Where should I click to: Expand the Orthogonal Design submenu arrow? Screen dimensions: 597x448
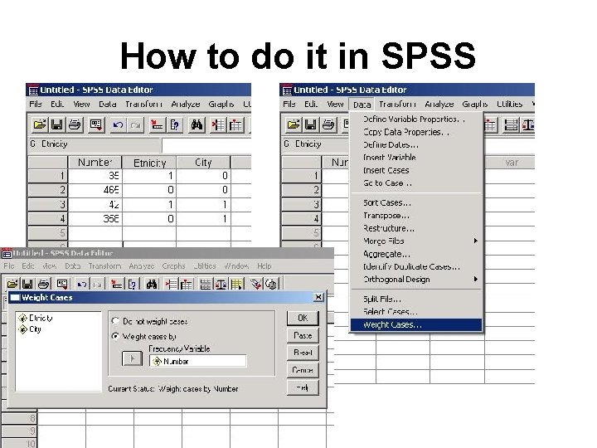point(475,280)
